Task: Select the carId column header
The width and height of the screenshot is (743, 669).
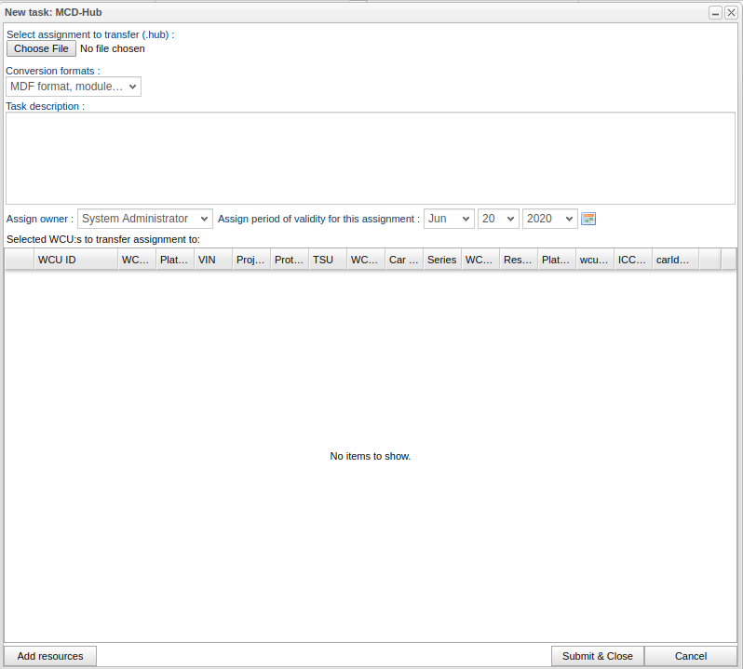Action: coord(674,260)
